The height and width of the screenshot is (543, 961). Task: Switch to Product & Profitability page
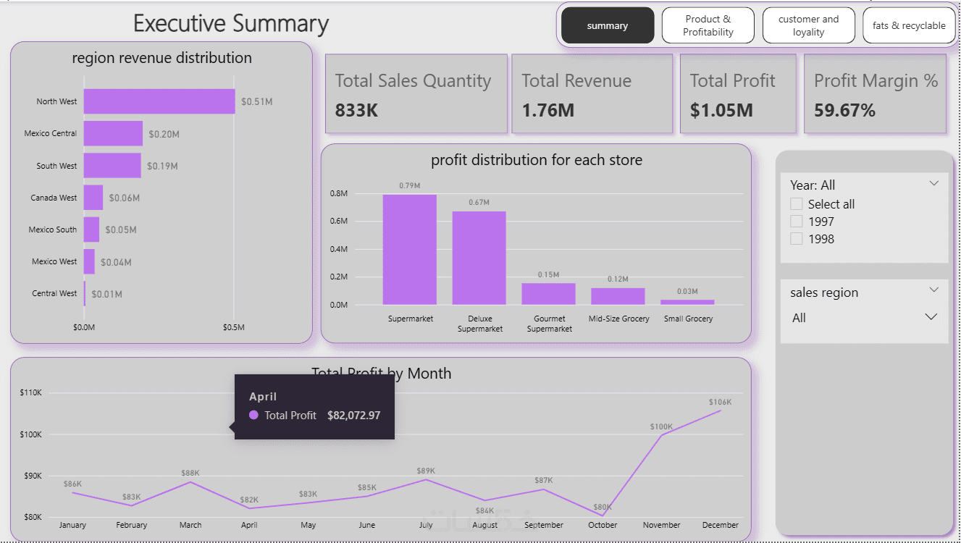click(708, 26)
